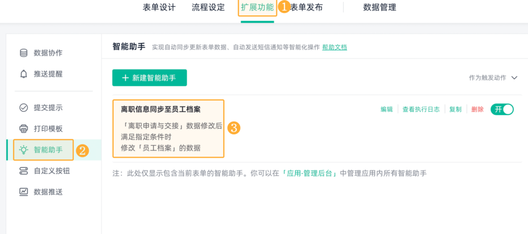This screenshot has height=234, width=528.
Task: Open 查看执行日志 for the rule
Action: 421,109
